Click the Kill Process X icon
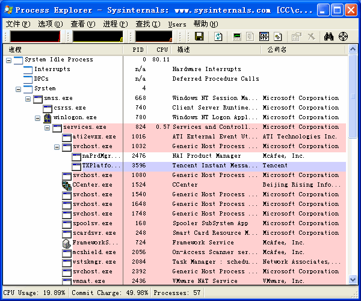The width and height of the screenshot is (361, 301). pos(311,36)
